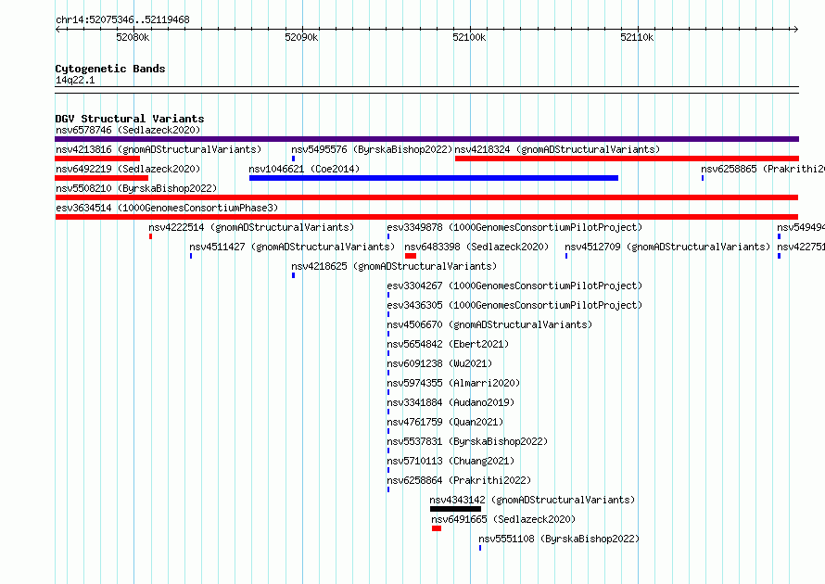Viewport: 825px width, 584px height.
Task: Click the red bar under nsv4218324
Action: click(x=627, y=159)
